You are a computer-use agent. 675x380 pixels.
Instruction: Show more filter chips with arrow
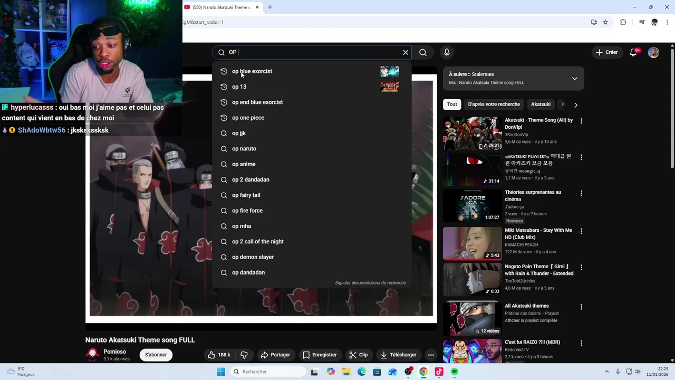pos(576,105)
